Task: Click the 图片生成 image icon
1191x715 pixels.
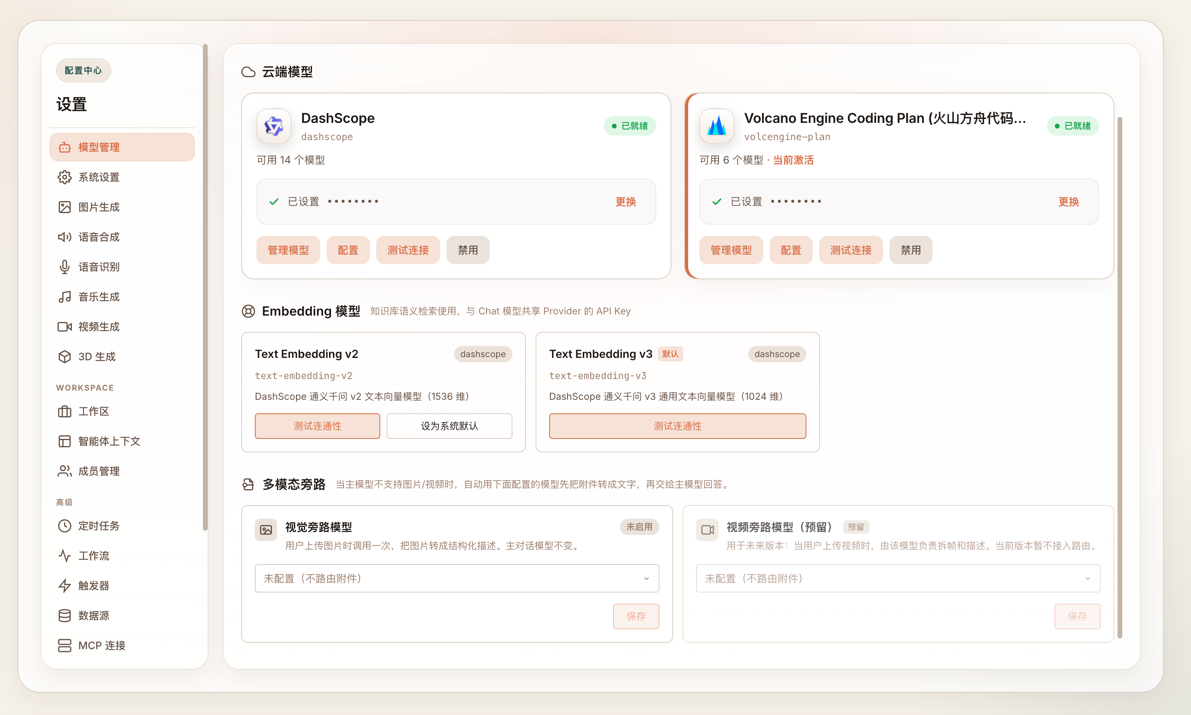Action: 64,207
